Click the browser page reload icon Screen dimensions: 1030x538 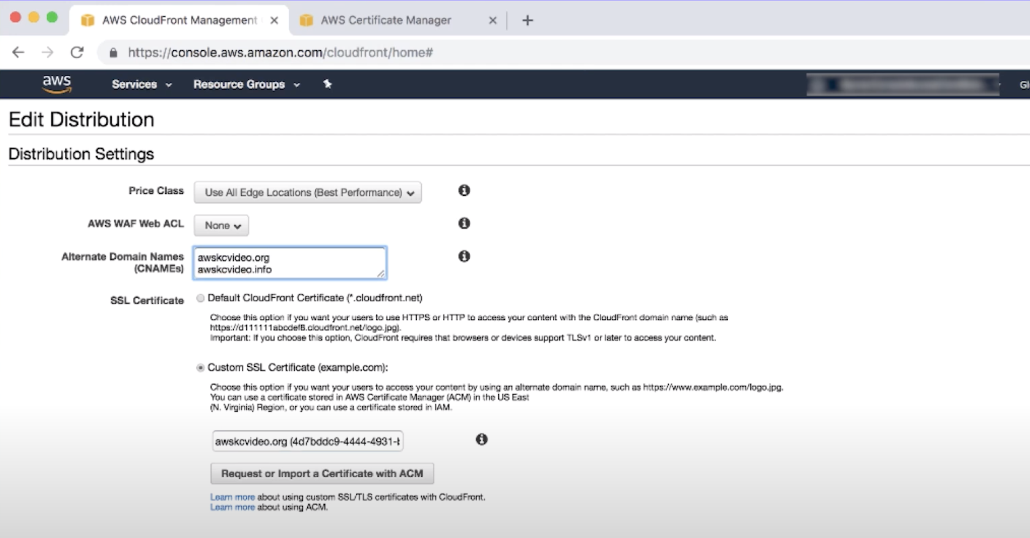(78, 52)
